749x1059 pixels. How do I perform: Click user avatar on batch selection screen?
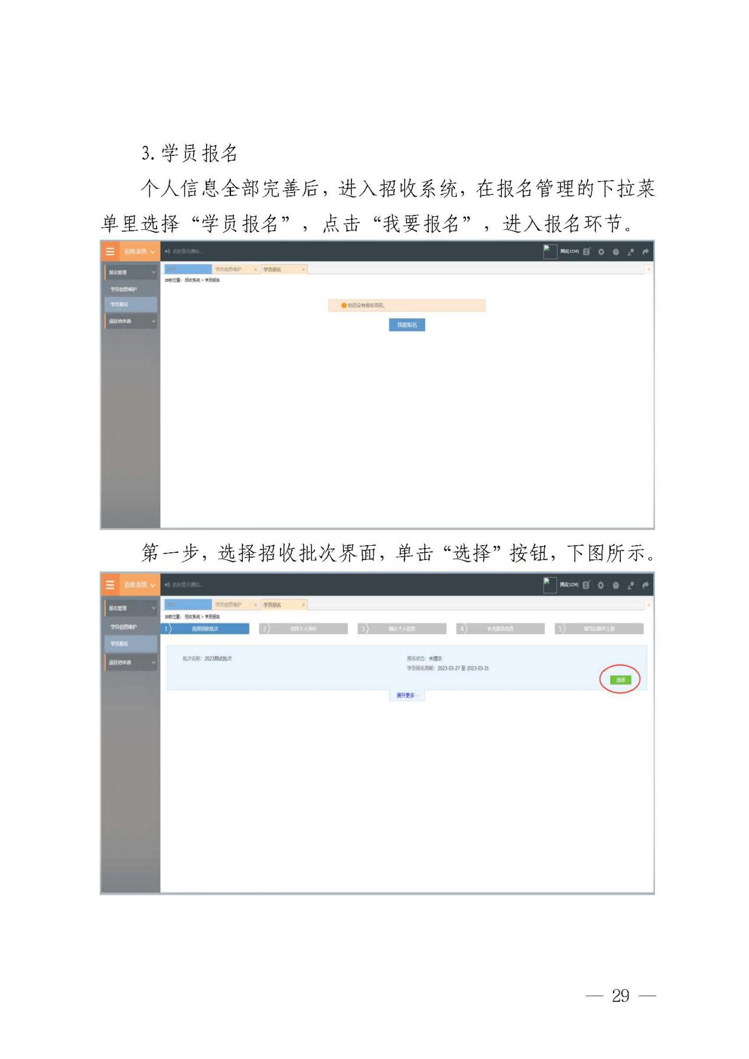(x=550, y=585)
